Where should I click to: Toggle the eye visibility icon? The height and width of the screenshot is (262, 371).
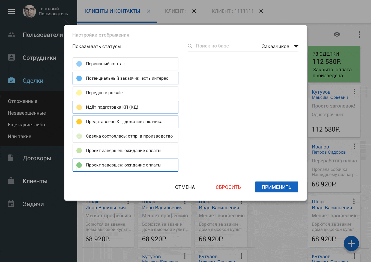(337, 34)
